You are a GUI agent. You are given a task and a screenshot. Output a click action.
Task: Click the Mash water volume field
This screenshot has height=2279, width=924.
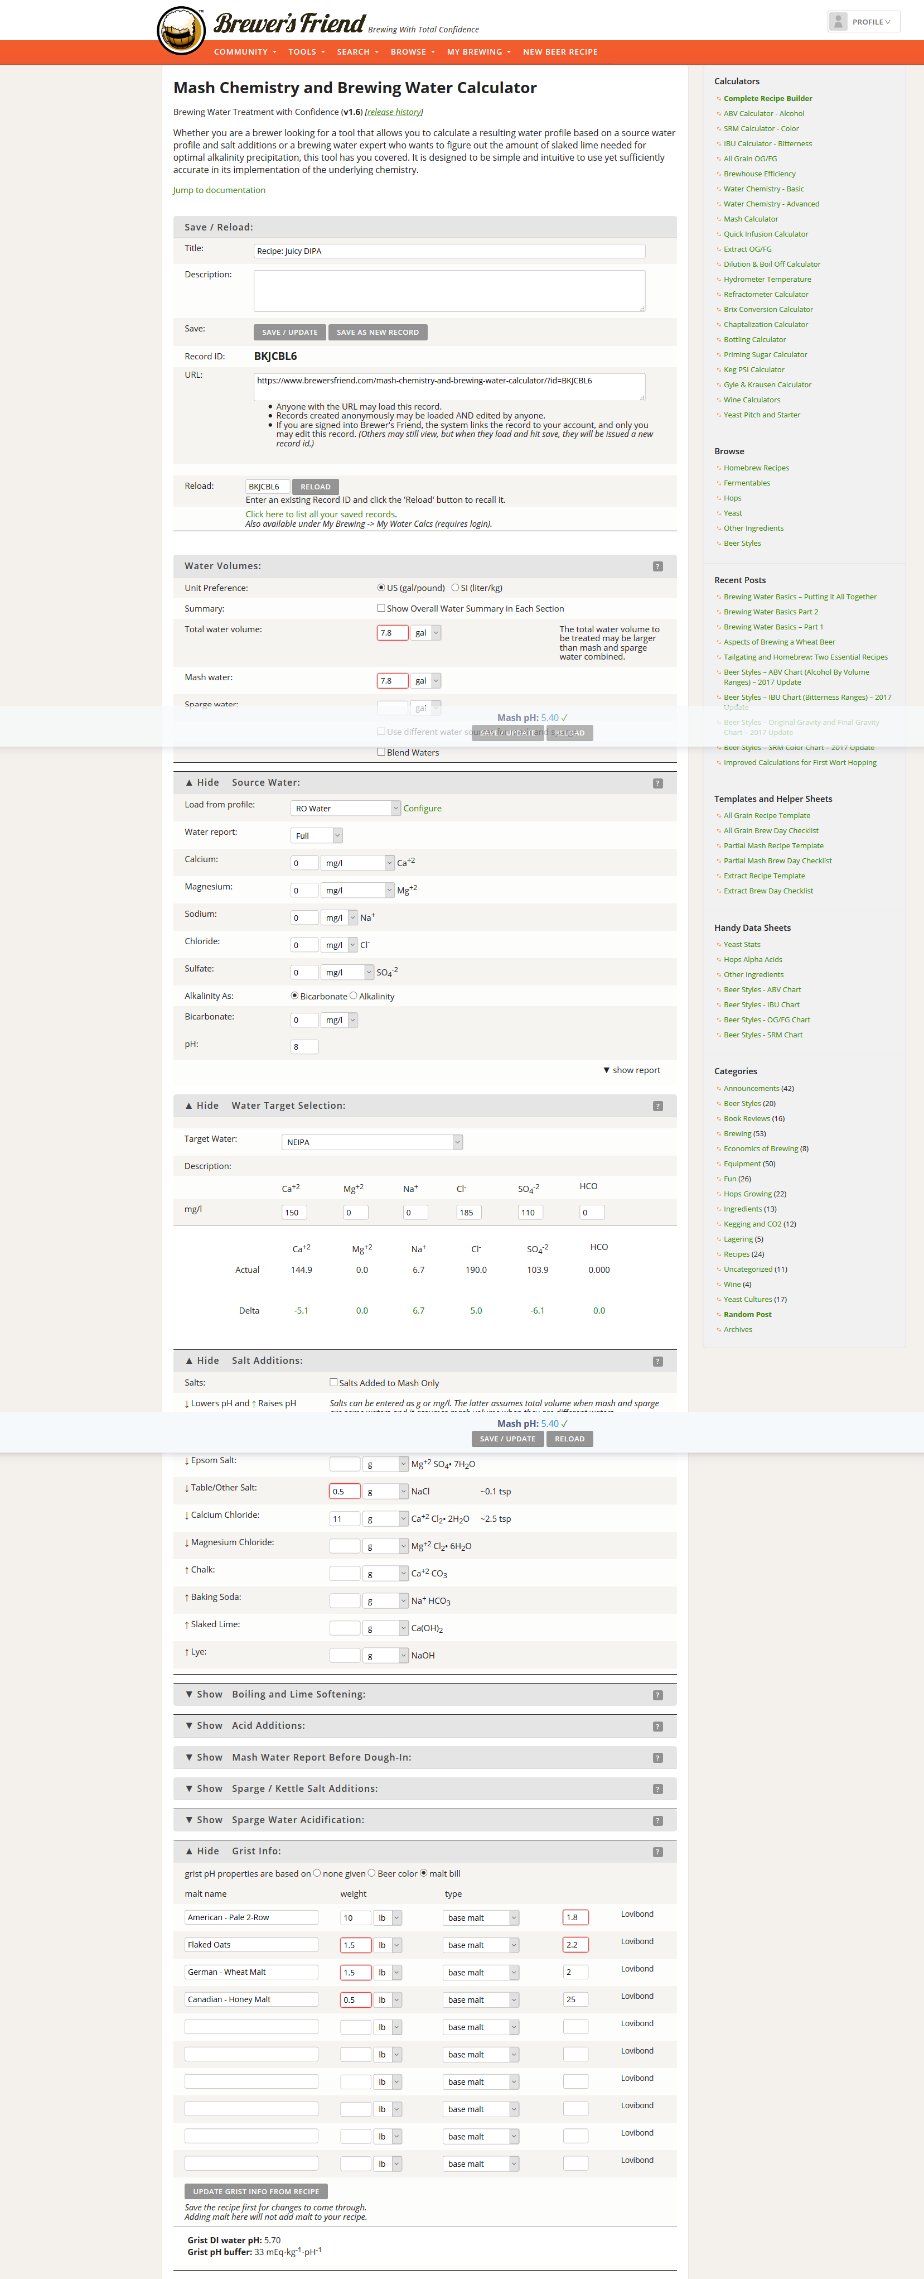(393, 680)
